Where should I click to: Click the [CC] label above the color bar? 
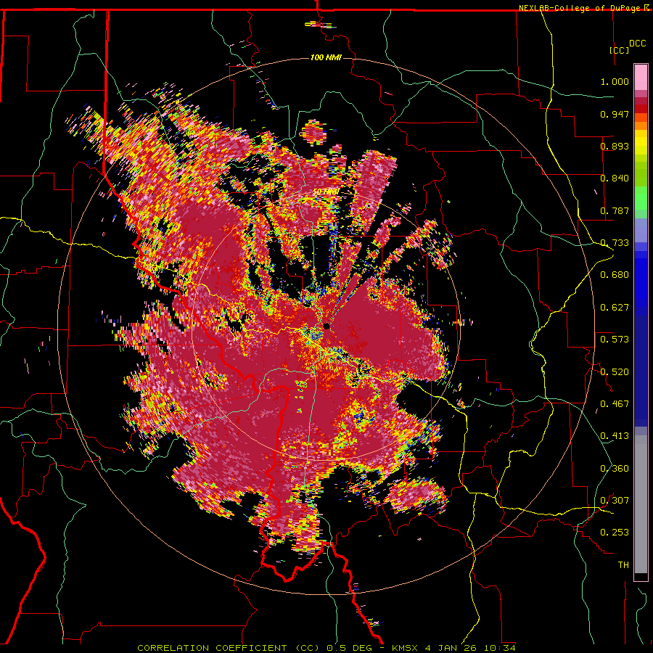tap(620, 50)
